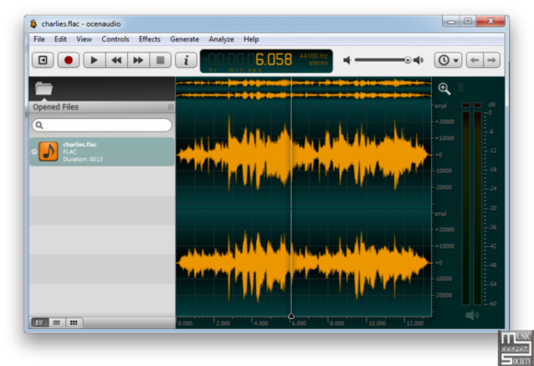Open the Help menu
534x366 pixels.
pos(251,40)
